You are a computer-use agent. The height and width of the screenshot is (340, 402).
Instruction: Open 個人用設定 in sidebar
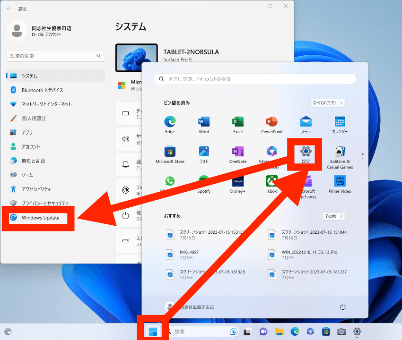pyautogui.click(x=56, y=118)
